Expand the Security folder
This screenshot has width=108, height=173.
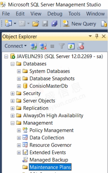click(12, 93)
